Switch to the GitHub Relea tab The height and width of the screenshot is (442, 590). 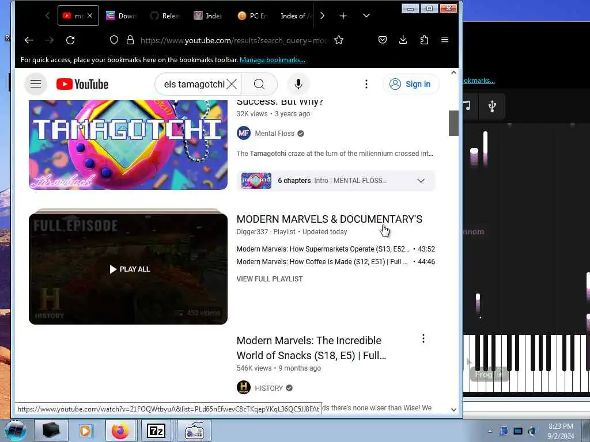166,16
